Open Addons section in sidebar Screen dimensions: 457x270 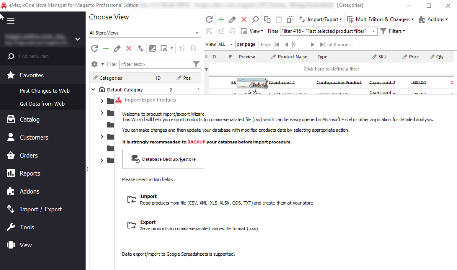(43, 191)
